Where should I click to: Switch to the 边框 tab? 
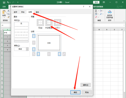tap(30, 12)
